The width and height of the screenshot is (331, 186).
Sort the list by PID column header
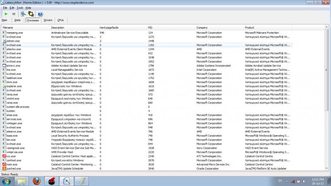coord(150,27)
